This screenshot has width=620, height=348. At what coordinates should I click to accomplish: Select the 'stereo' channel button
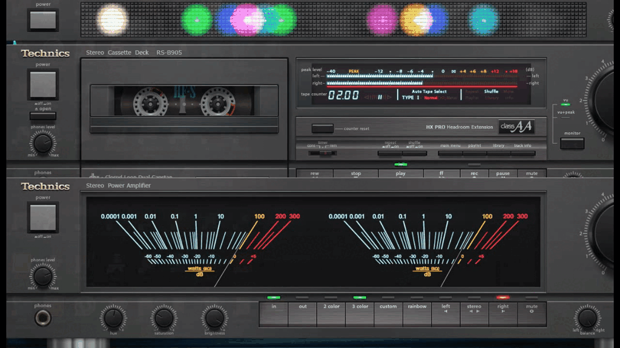pyautogui.click(x=474, y=314)
